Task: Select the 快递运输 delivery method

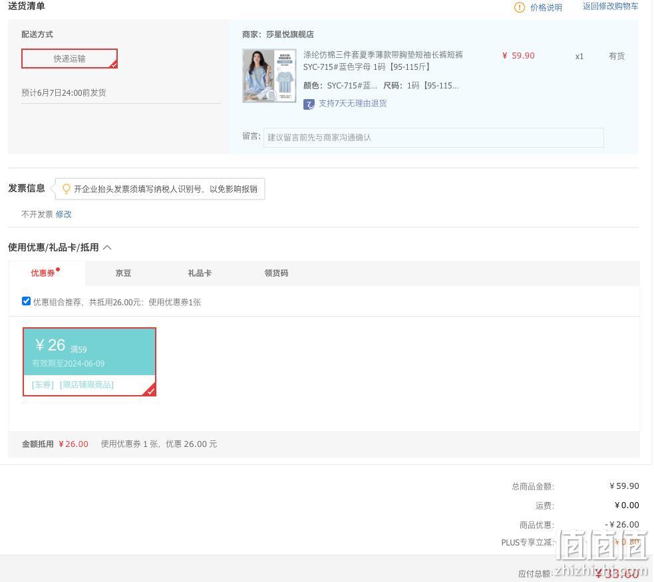Action: click(70, 59)
